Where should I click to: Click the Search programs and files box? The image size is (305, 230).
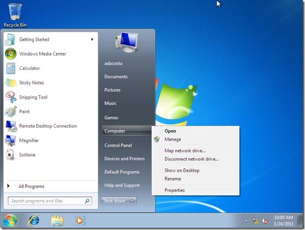50,201
